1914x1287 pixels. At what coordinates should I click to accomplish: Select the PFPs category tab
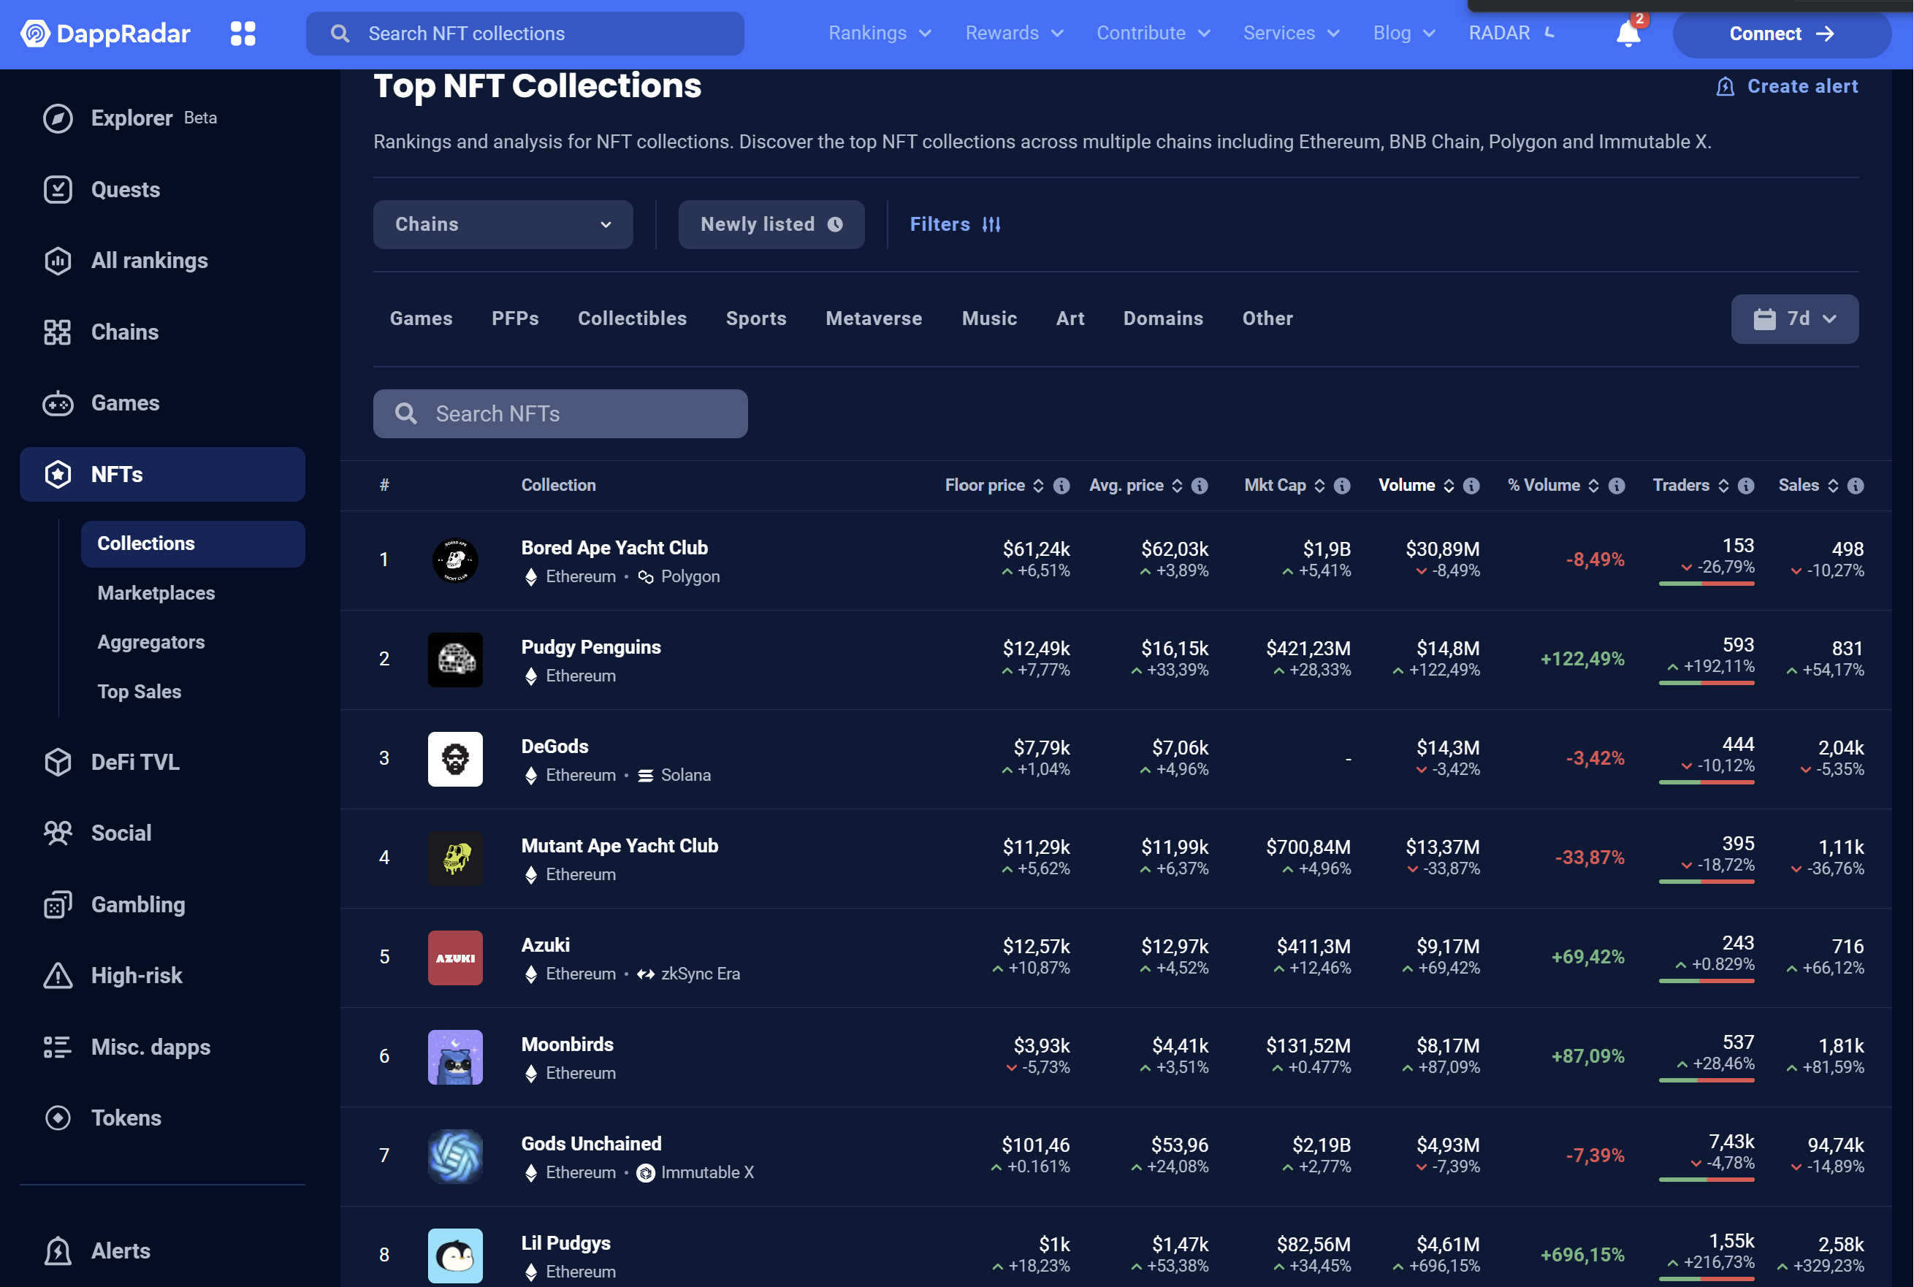[514, 318]
